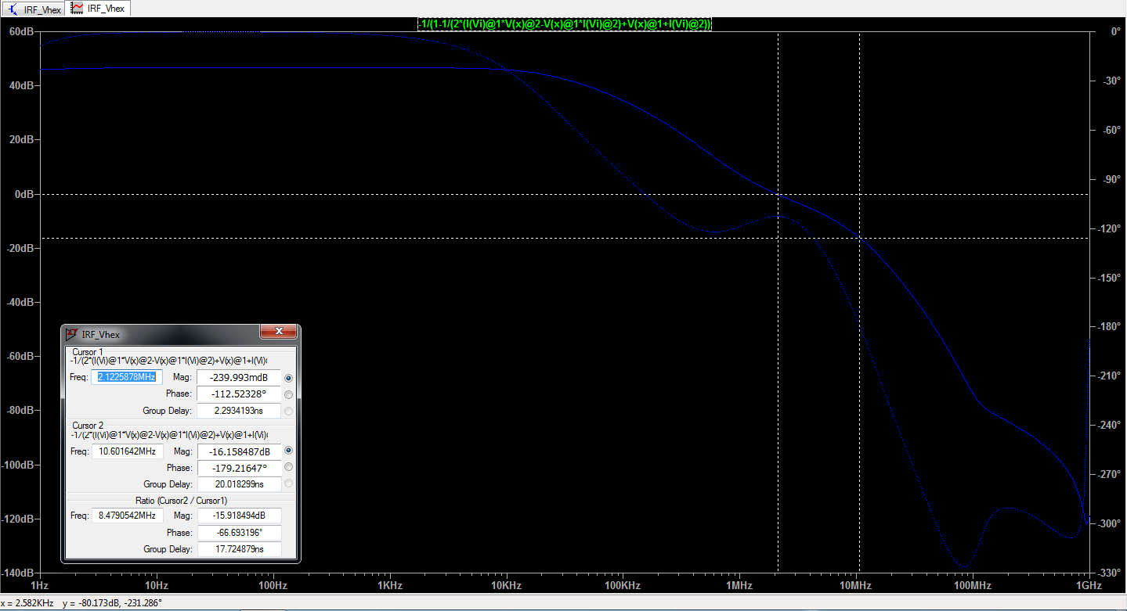Click the -20dB left axis label
1127x611 pixels.
[x=20, y=248]
